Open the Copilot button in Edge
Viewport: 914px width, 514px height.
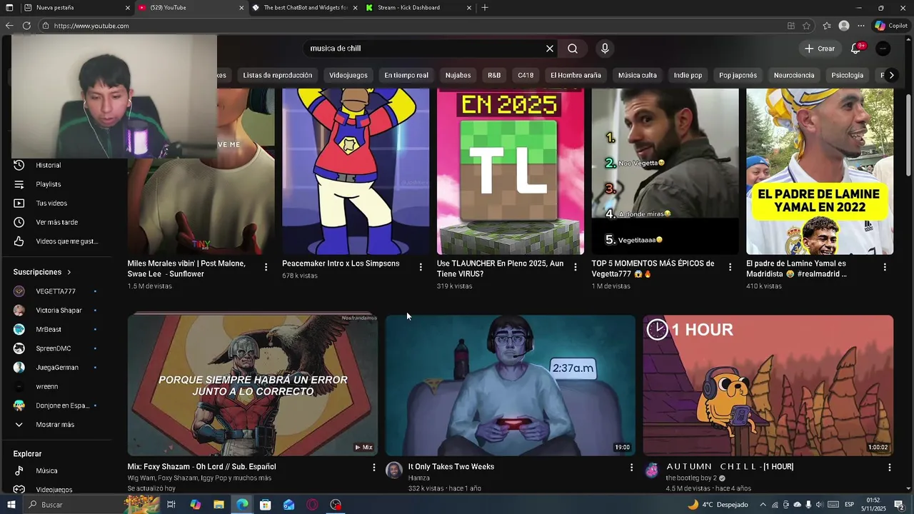point(891,26)
